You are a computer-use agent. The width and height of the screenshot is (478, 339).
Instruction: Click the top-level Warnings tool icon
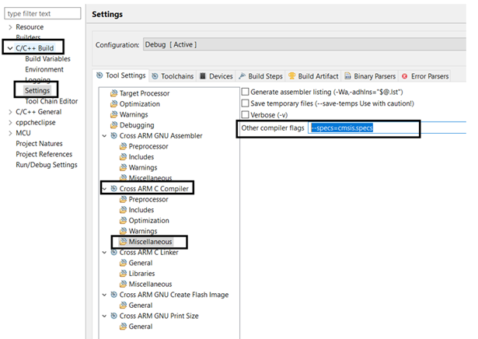[x=113, y=114]
